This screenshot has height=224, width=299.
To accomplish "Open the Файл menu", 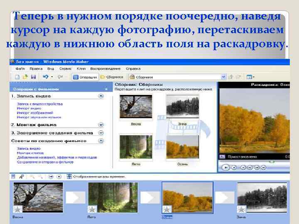I will [x=20, y=68].
